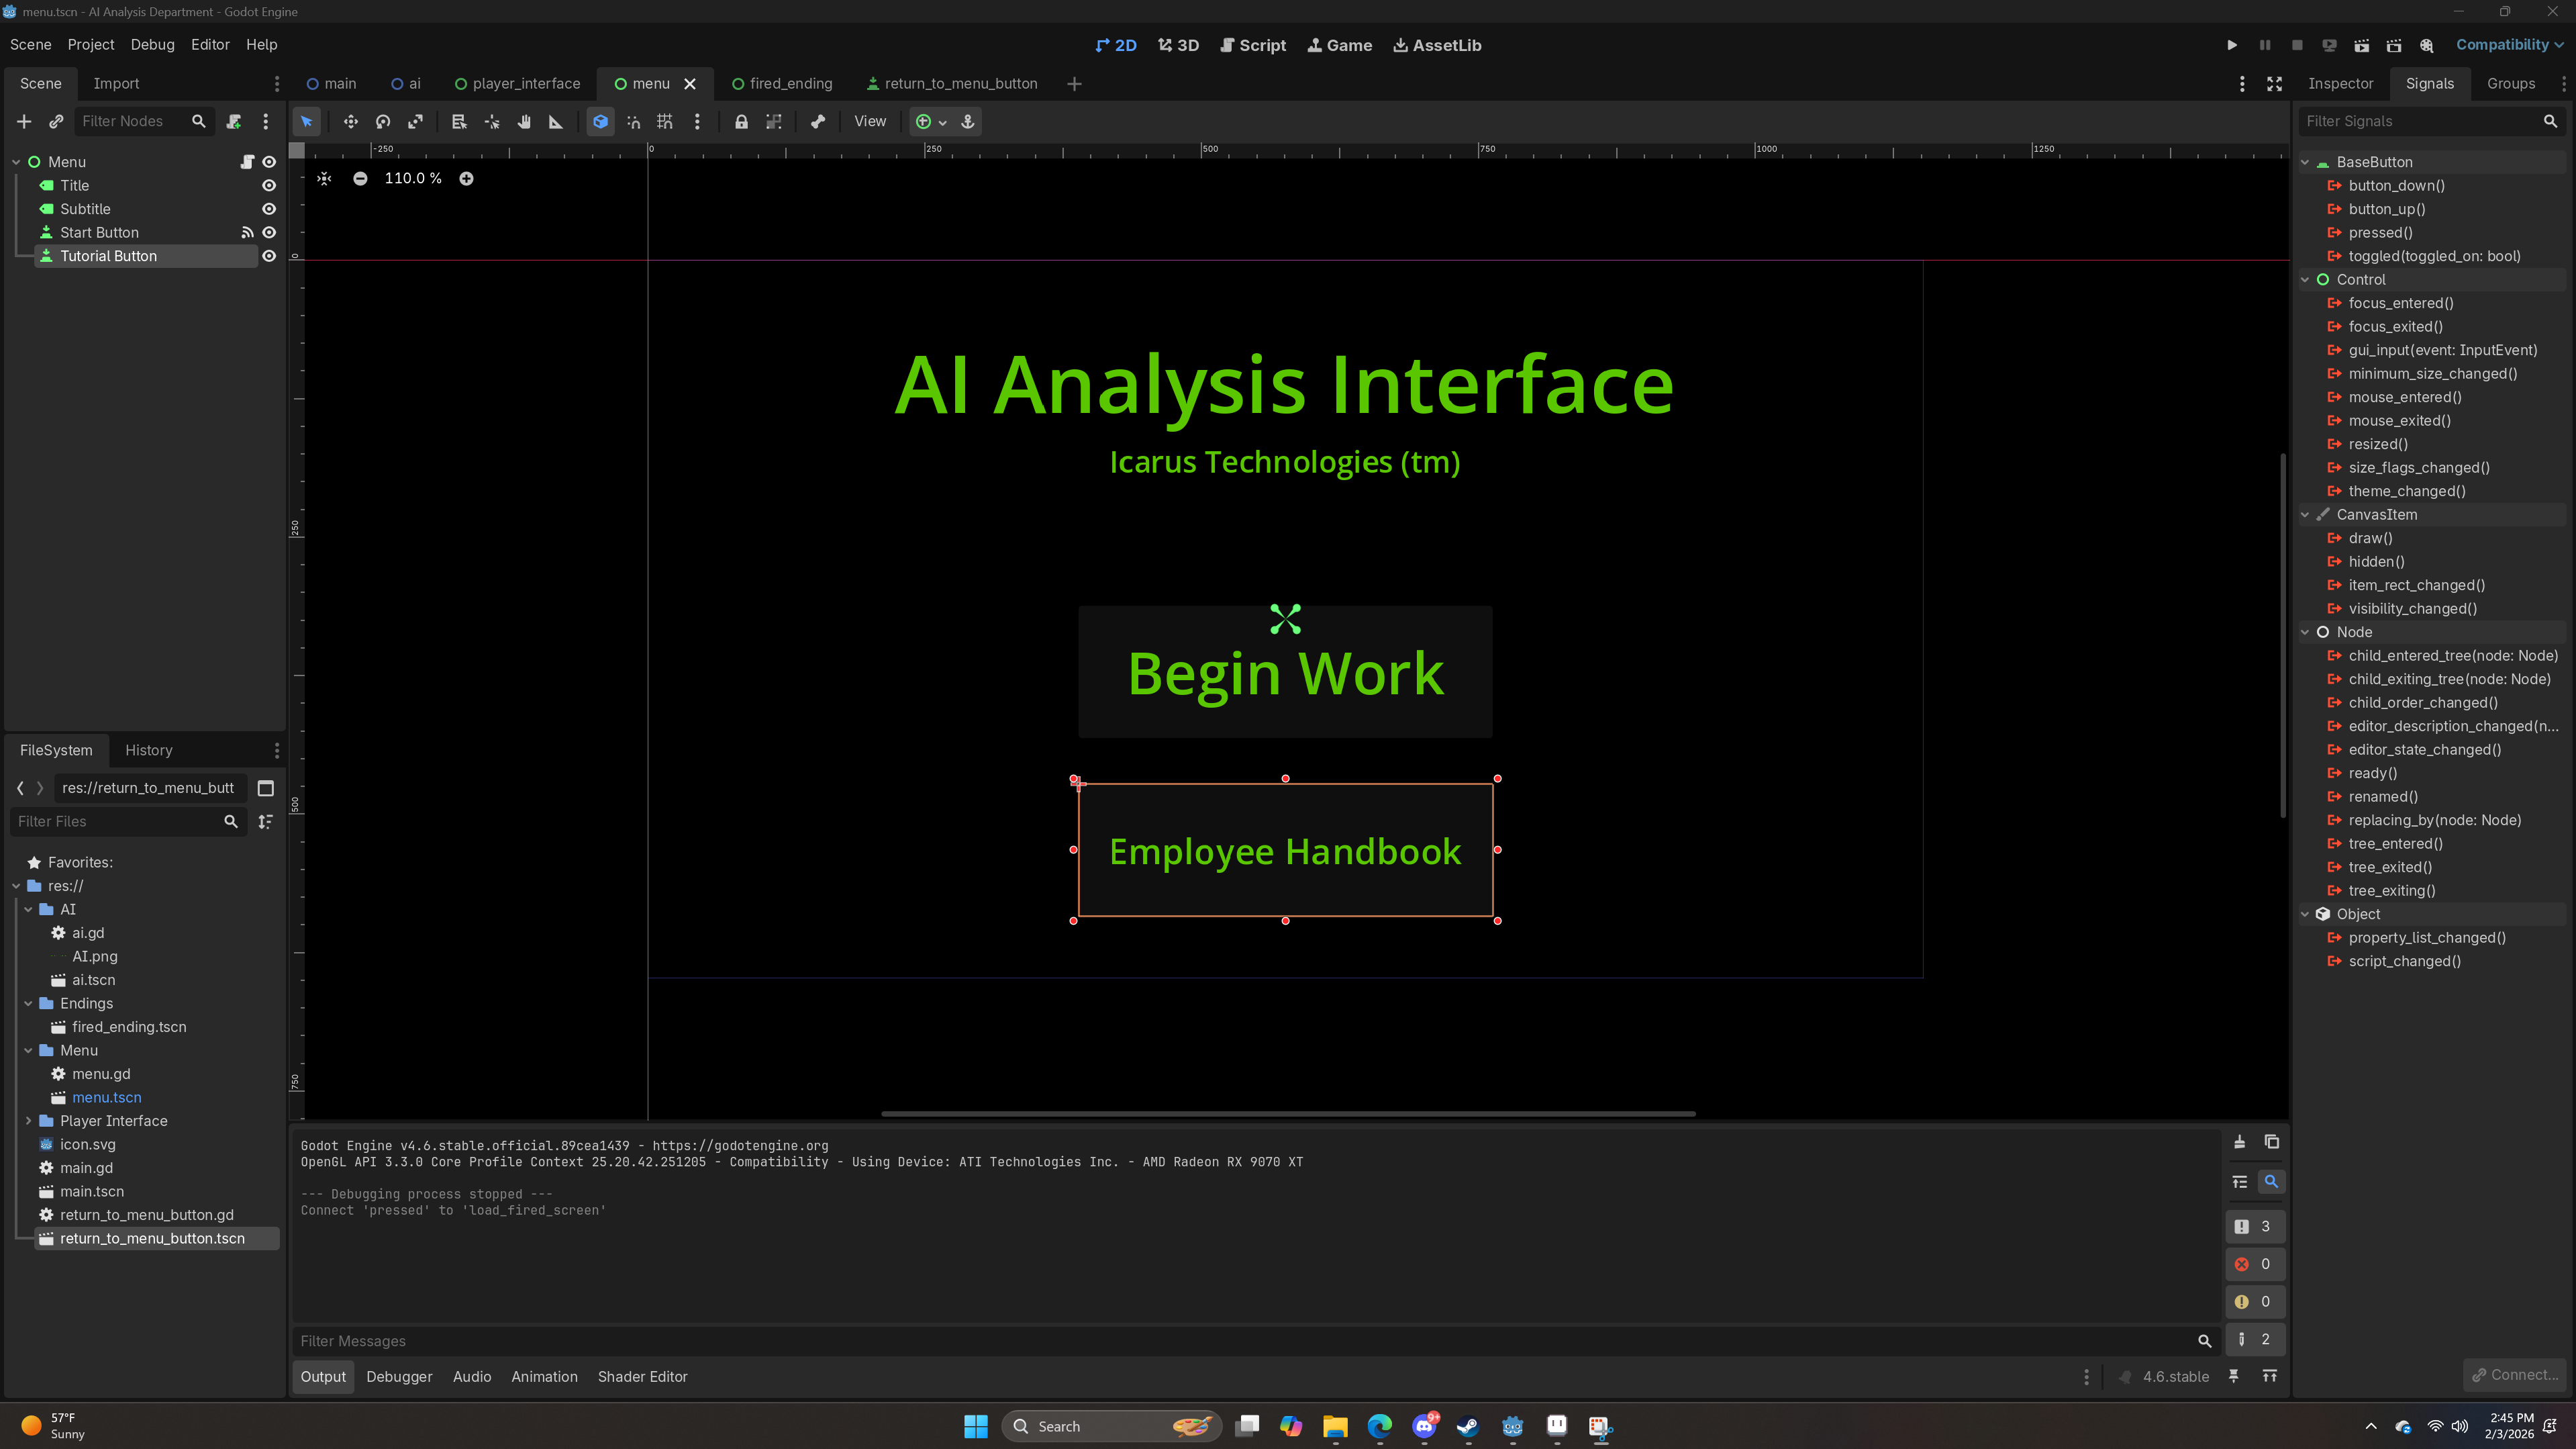This screenshot has width=2576, height=1449.
Task: Select the Move Mode tool
Action: coord(350,121)
